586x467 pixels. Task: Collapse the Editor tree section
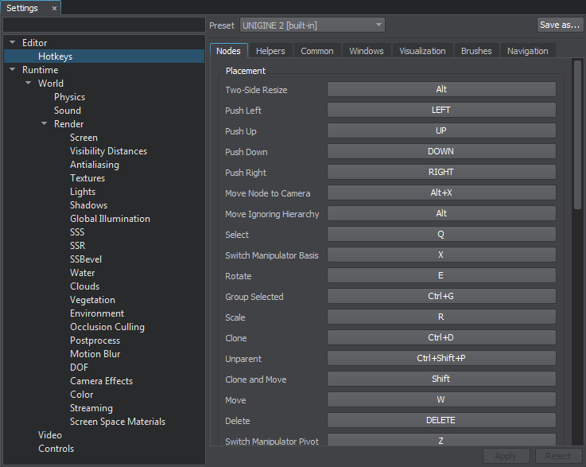click(x=13, y=43)
